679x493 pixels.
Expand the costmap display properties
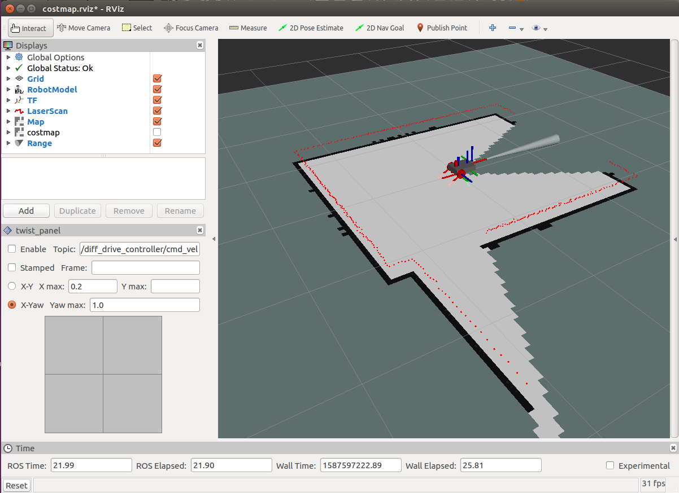tap(8, 132)
